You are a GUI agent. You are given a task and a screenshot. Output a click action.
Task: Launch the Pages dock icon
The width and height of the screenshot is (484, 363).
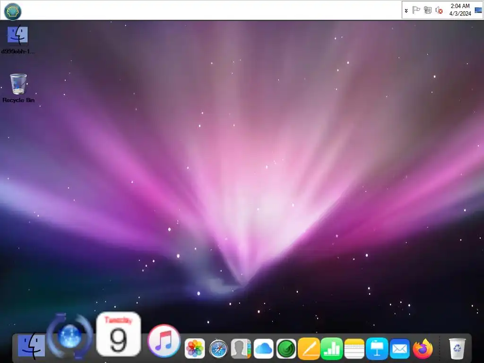coord(309,348)
